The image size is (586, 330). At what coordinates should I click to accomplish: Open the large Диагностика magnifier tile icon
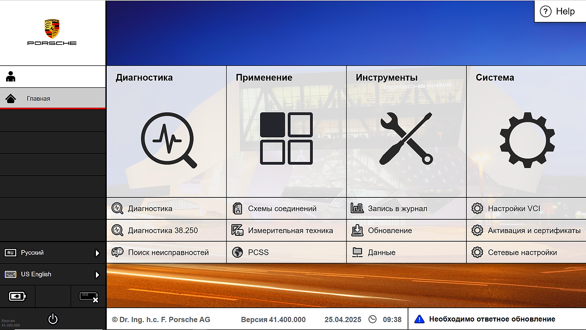click(x=169, y=140)
